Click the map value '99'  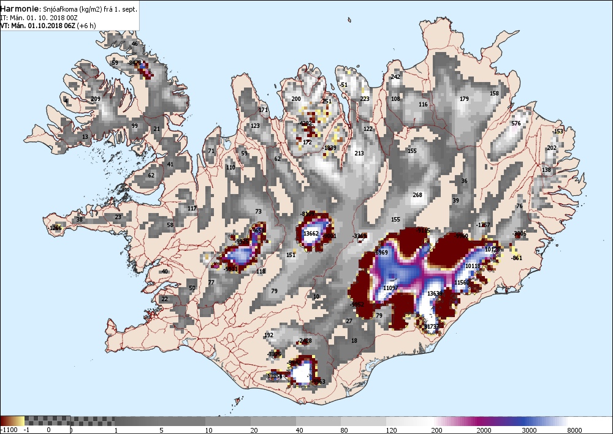135,125
